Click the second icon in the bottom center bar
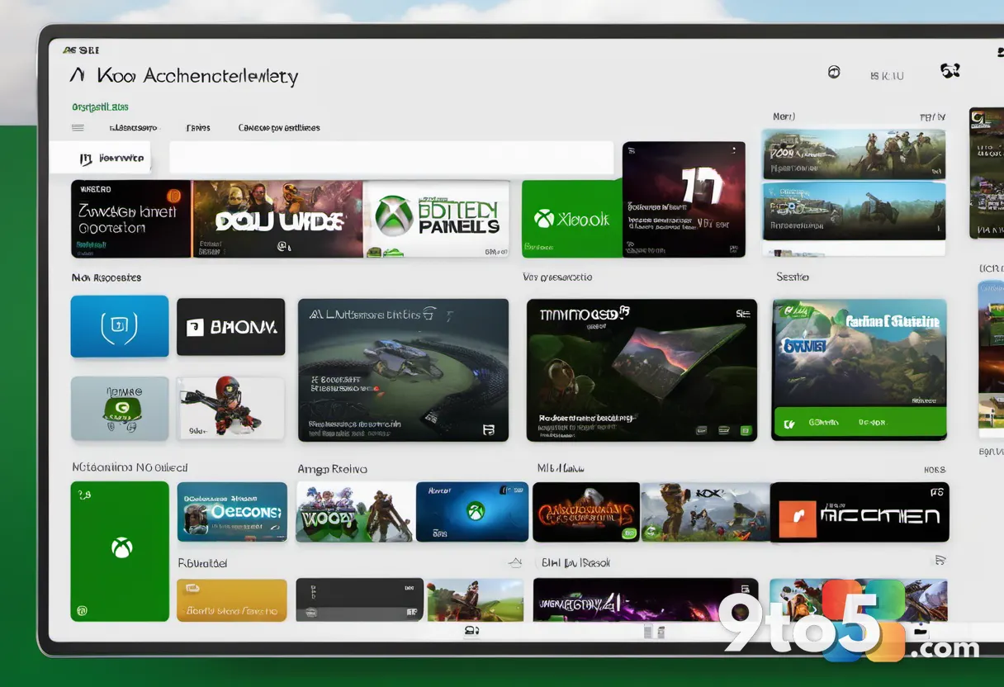 pyautogui.click(x=653, y=631)
